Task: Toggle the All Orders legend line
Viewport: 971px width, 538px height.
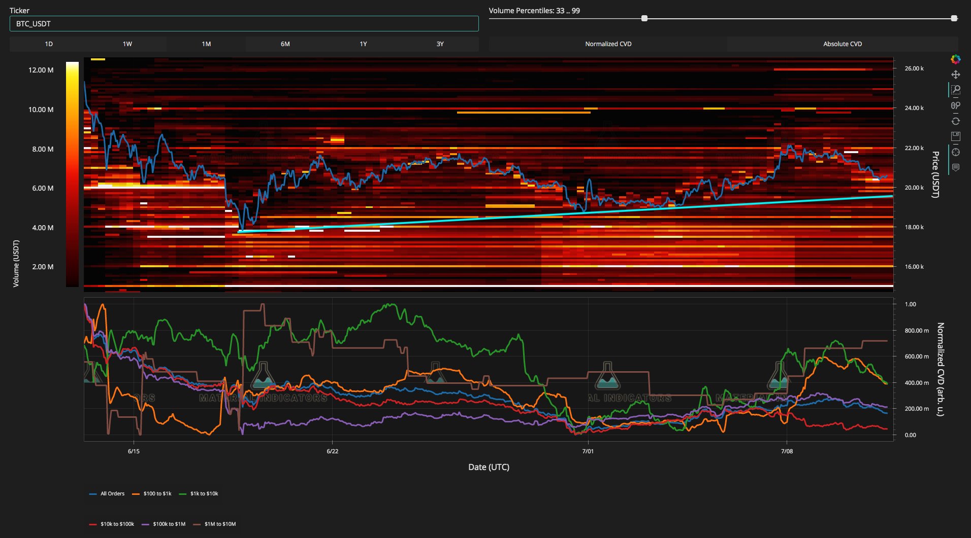Action: 107,493
